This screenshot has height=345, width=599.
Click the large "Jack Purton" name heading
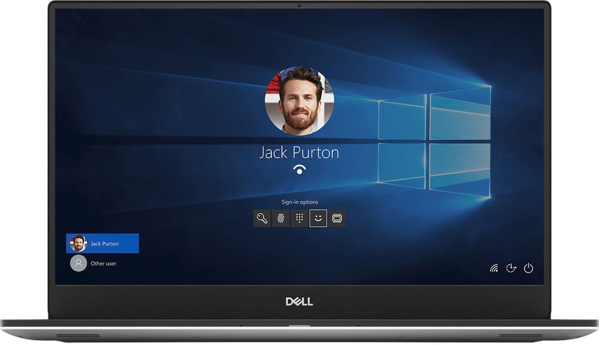(x=299, y=153)
